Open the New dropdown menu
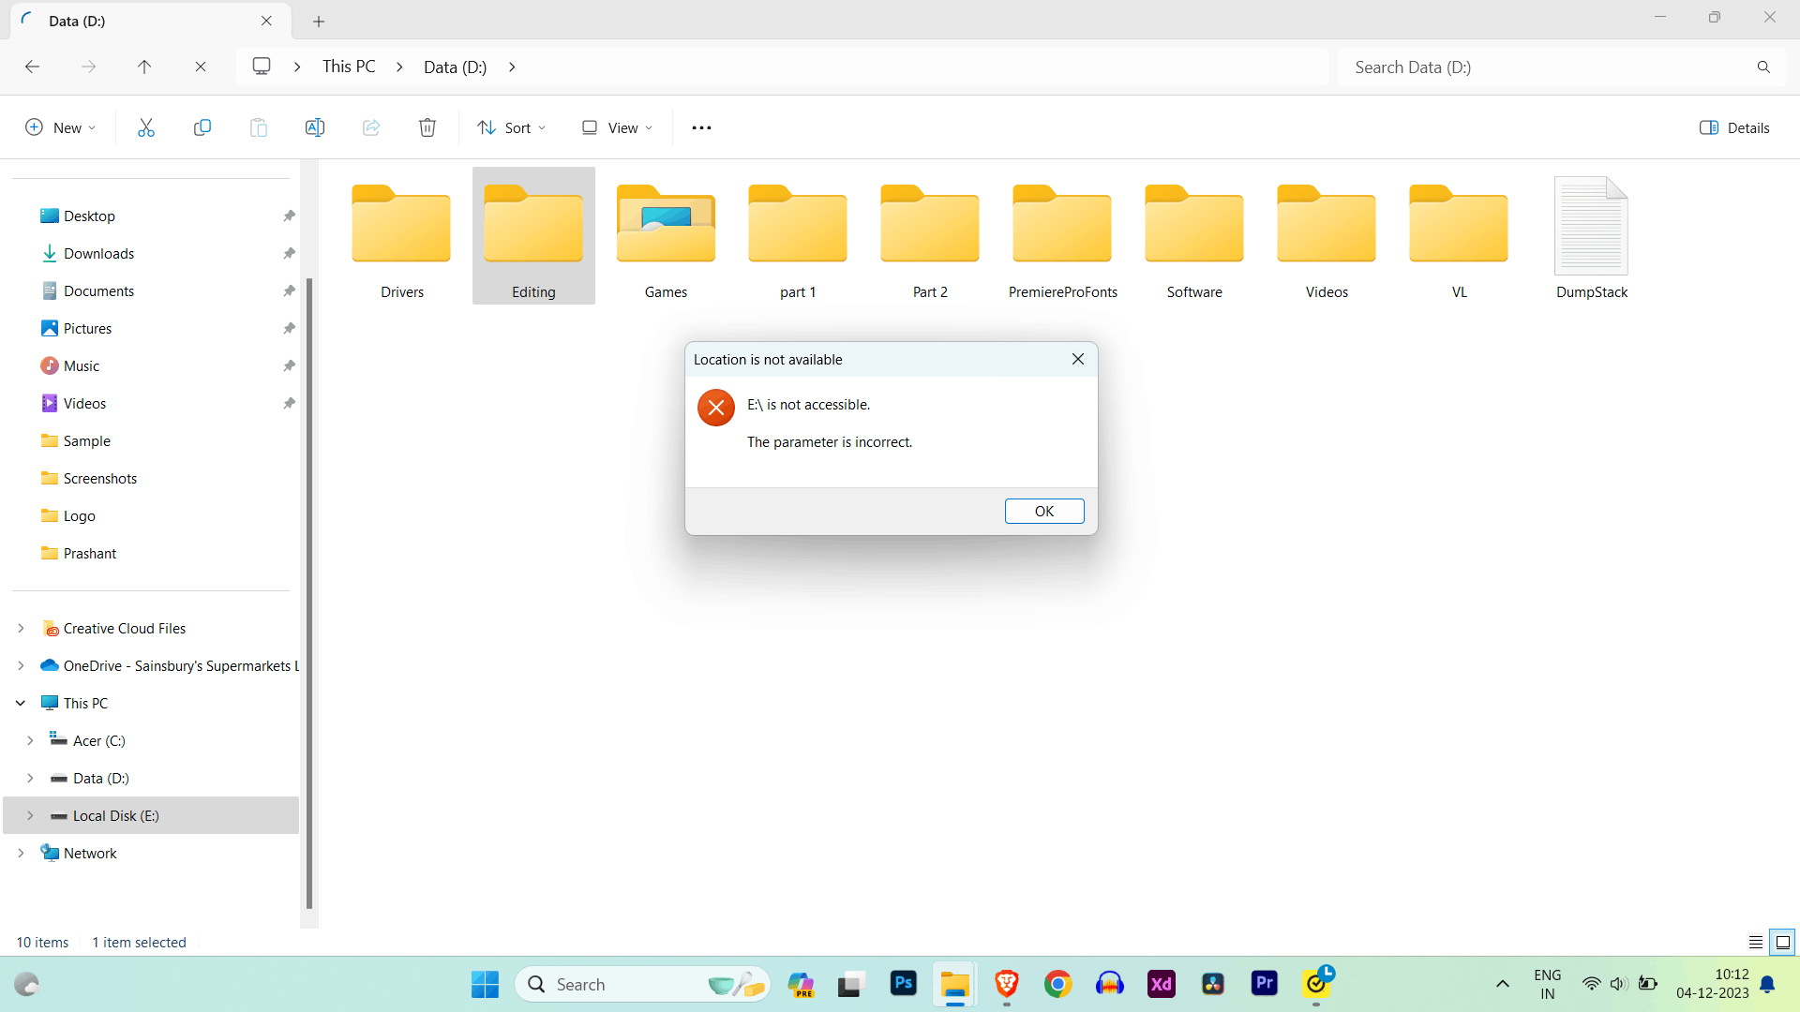 tap(60, 128)
